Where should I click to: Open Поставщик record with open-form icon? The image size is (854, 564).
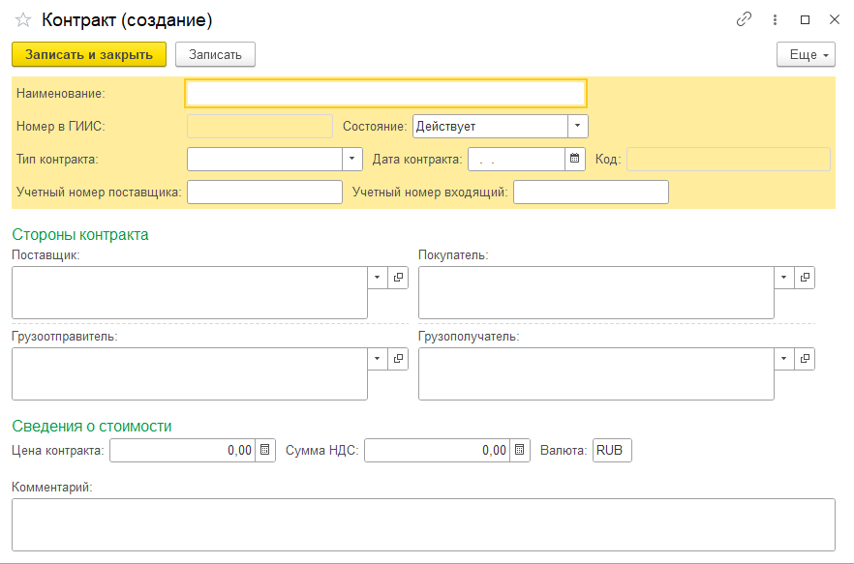(x=398, y=278)
